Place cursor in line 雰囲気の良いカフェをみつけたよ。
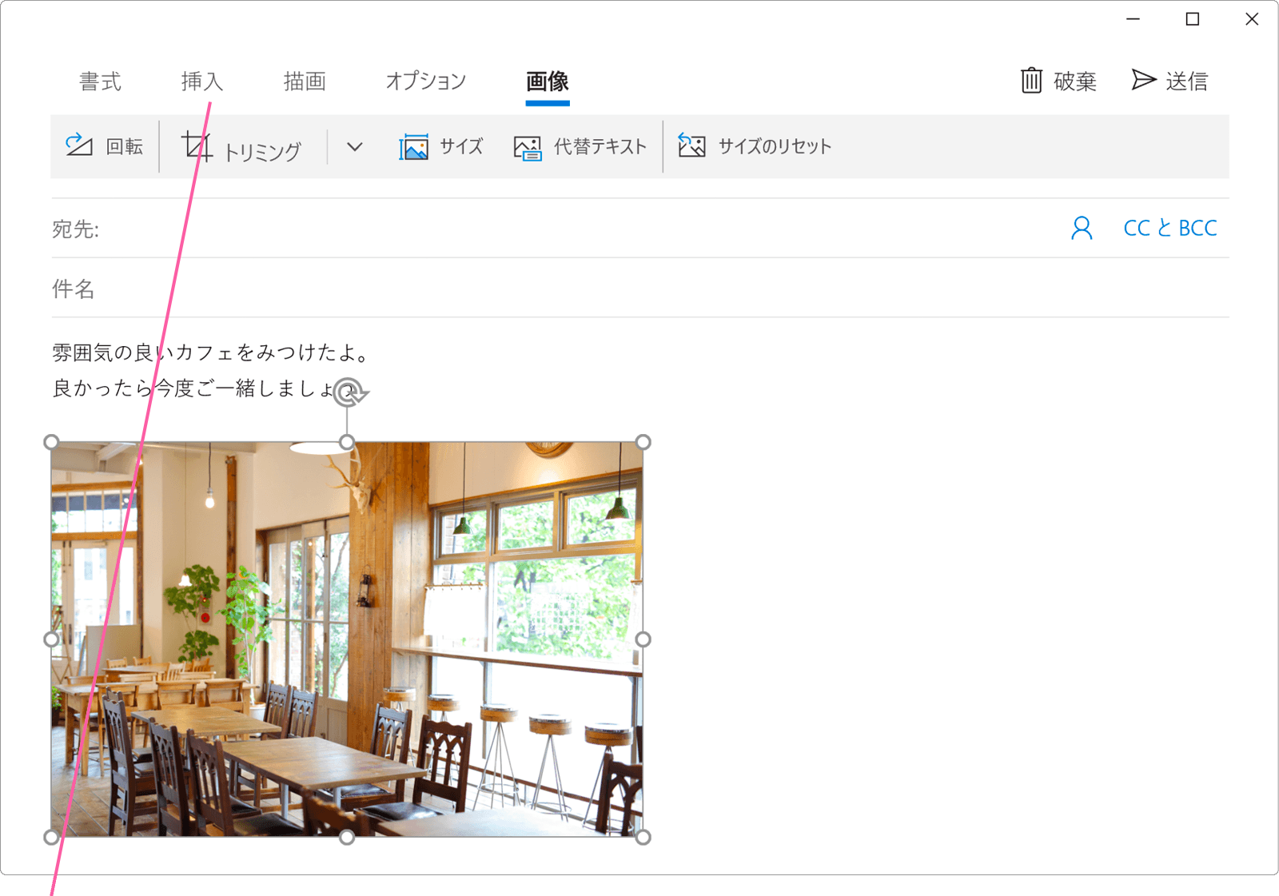The height and width of the screenshot is (896, 1279). (212, 352)
